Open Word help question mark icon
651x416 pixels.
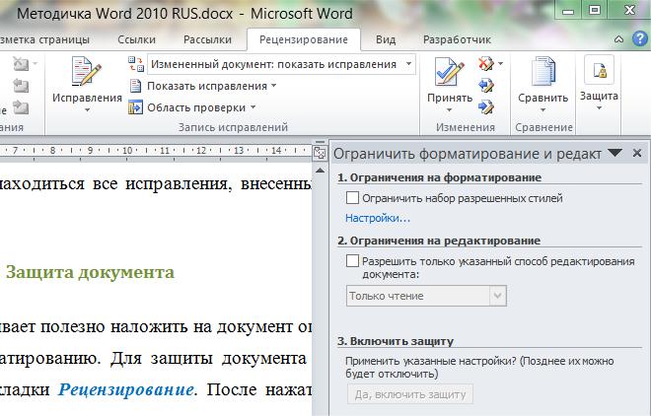[x=640, y=39]
